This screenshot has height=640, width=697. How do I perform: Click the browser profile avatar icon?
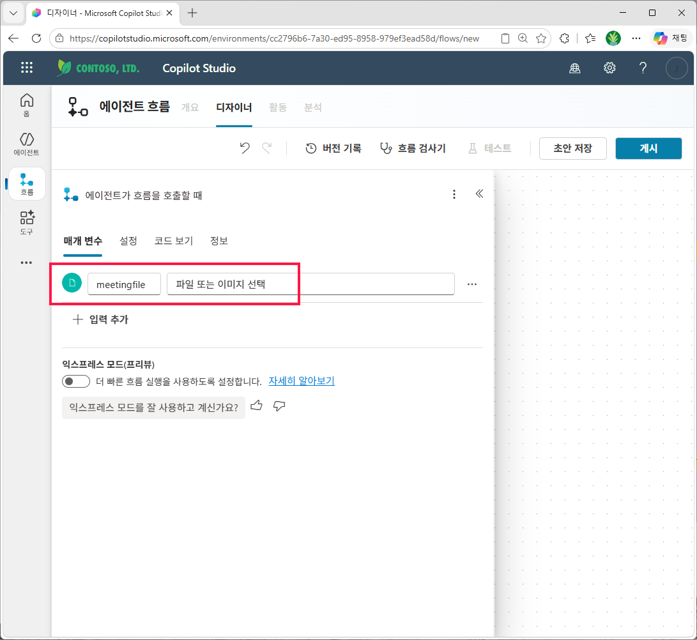(x=613, y=38)
